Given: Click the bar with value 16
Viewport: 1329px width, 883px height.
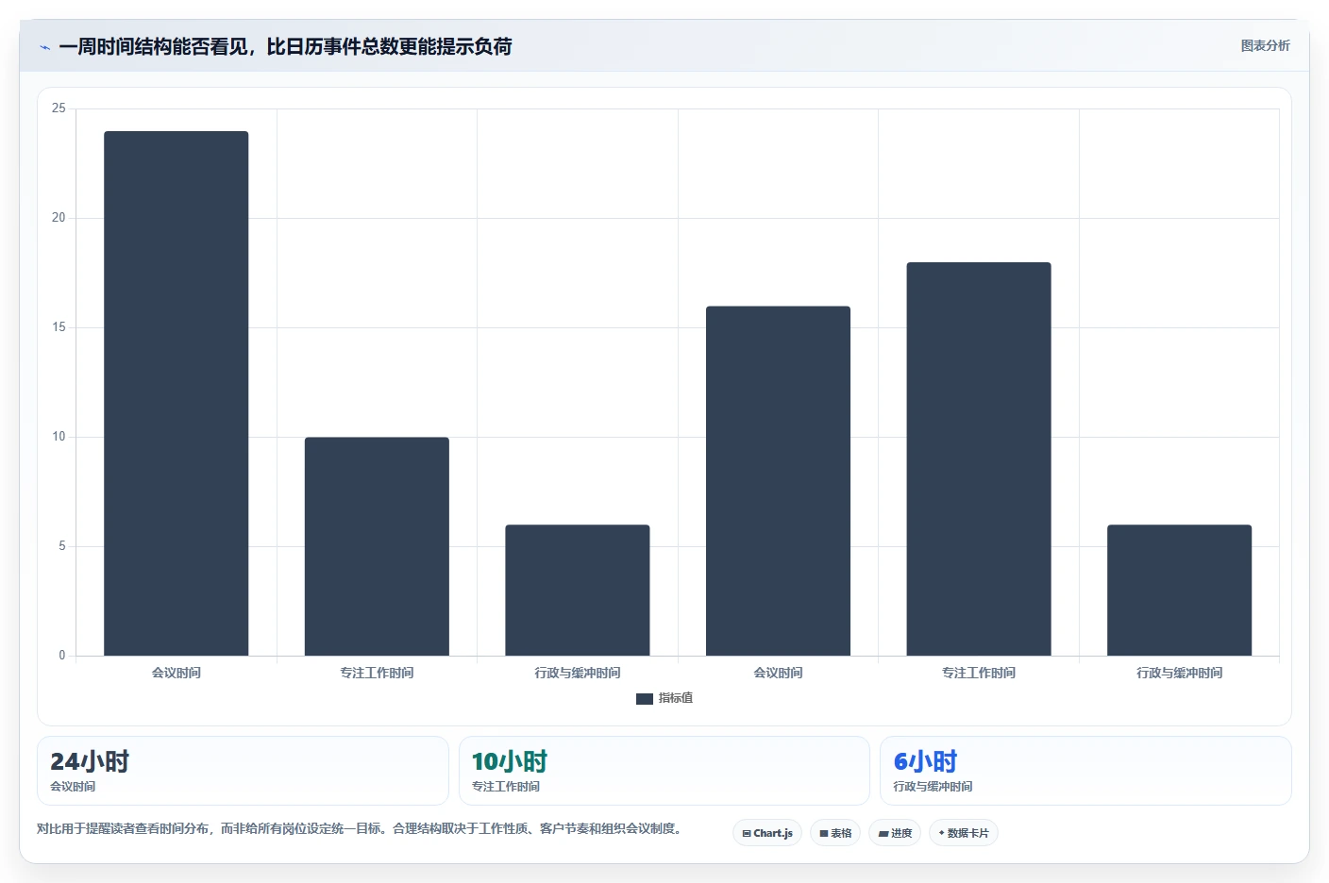Looking at the screenshot, I should pos(778,481).
